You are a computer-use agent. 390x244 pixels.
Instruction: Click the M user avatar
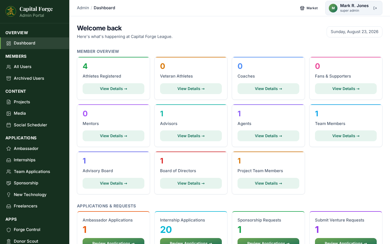point(333,8)
